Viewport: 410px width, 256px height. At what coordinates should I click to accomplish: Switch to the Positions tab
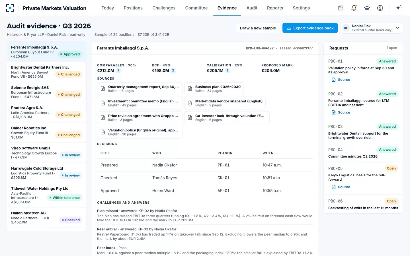point(133,8)
